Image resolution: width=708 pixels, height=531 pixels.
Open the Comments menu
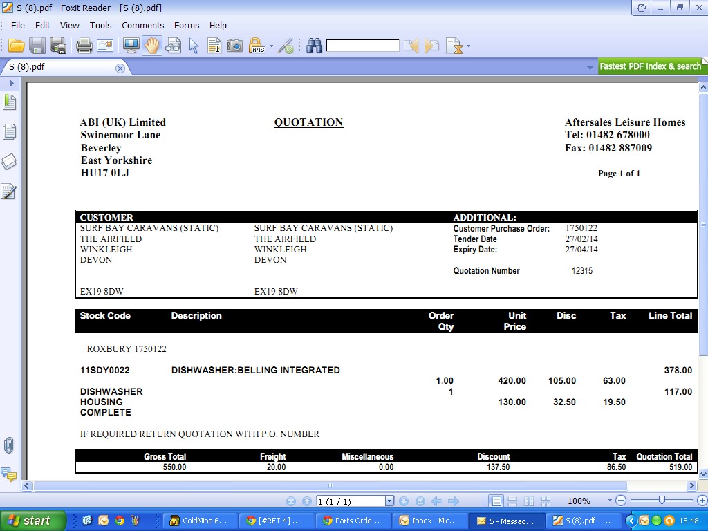(x=142, y=25)
